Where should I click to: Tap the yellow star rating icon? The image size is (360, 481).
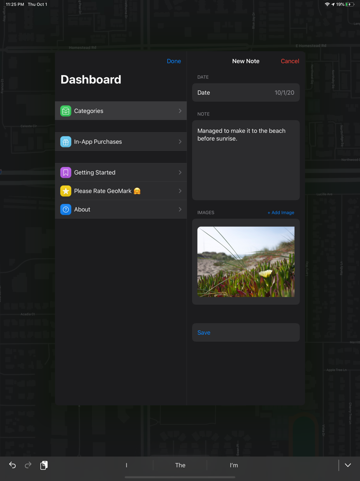tap(65, 191)
